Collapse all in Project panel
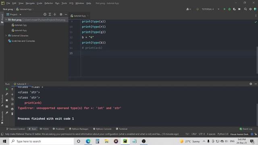Screen dimensions: 258x145 tap(55, 14)
